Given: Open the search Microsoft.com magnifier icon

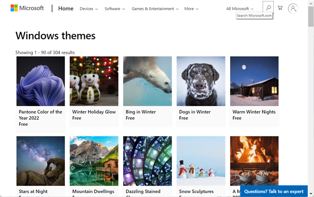Looking at the screenshot, I should [268, 8].
